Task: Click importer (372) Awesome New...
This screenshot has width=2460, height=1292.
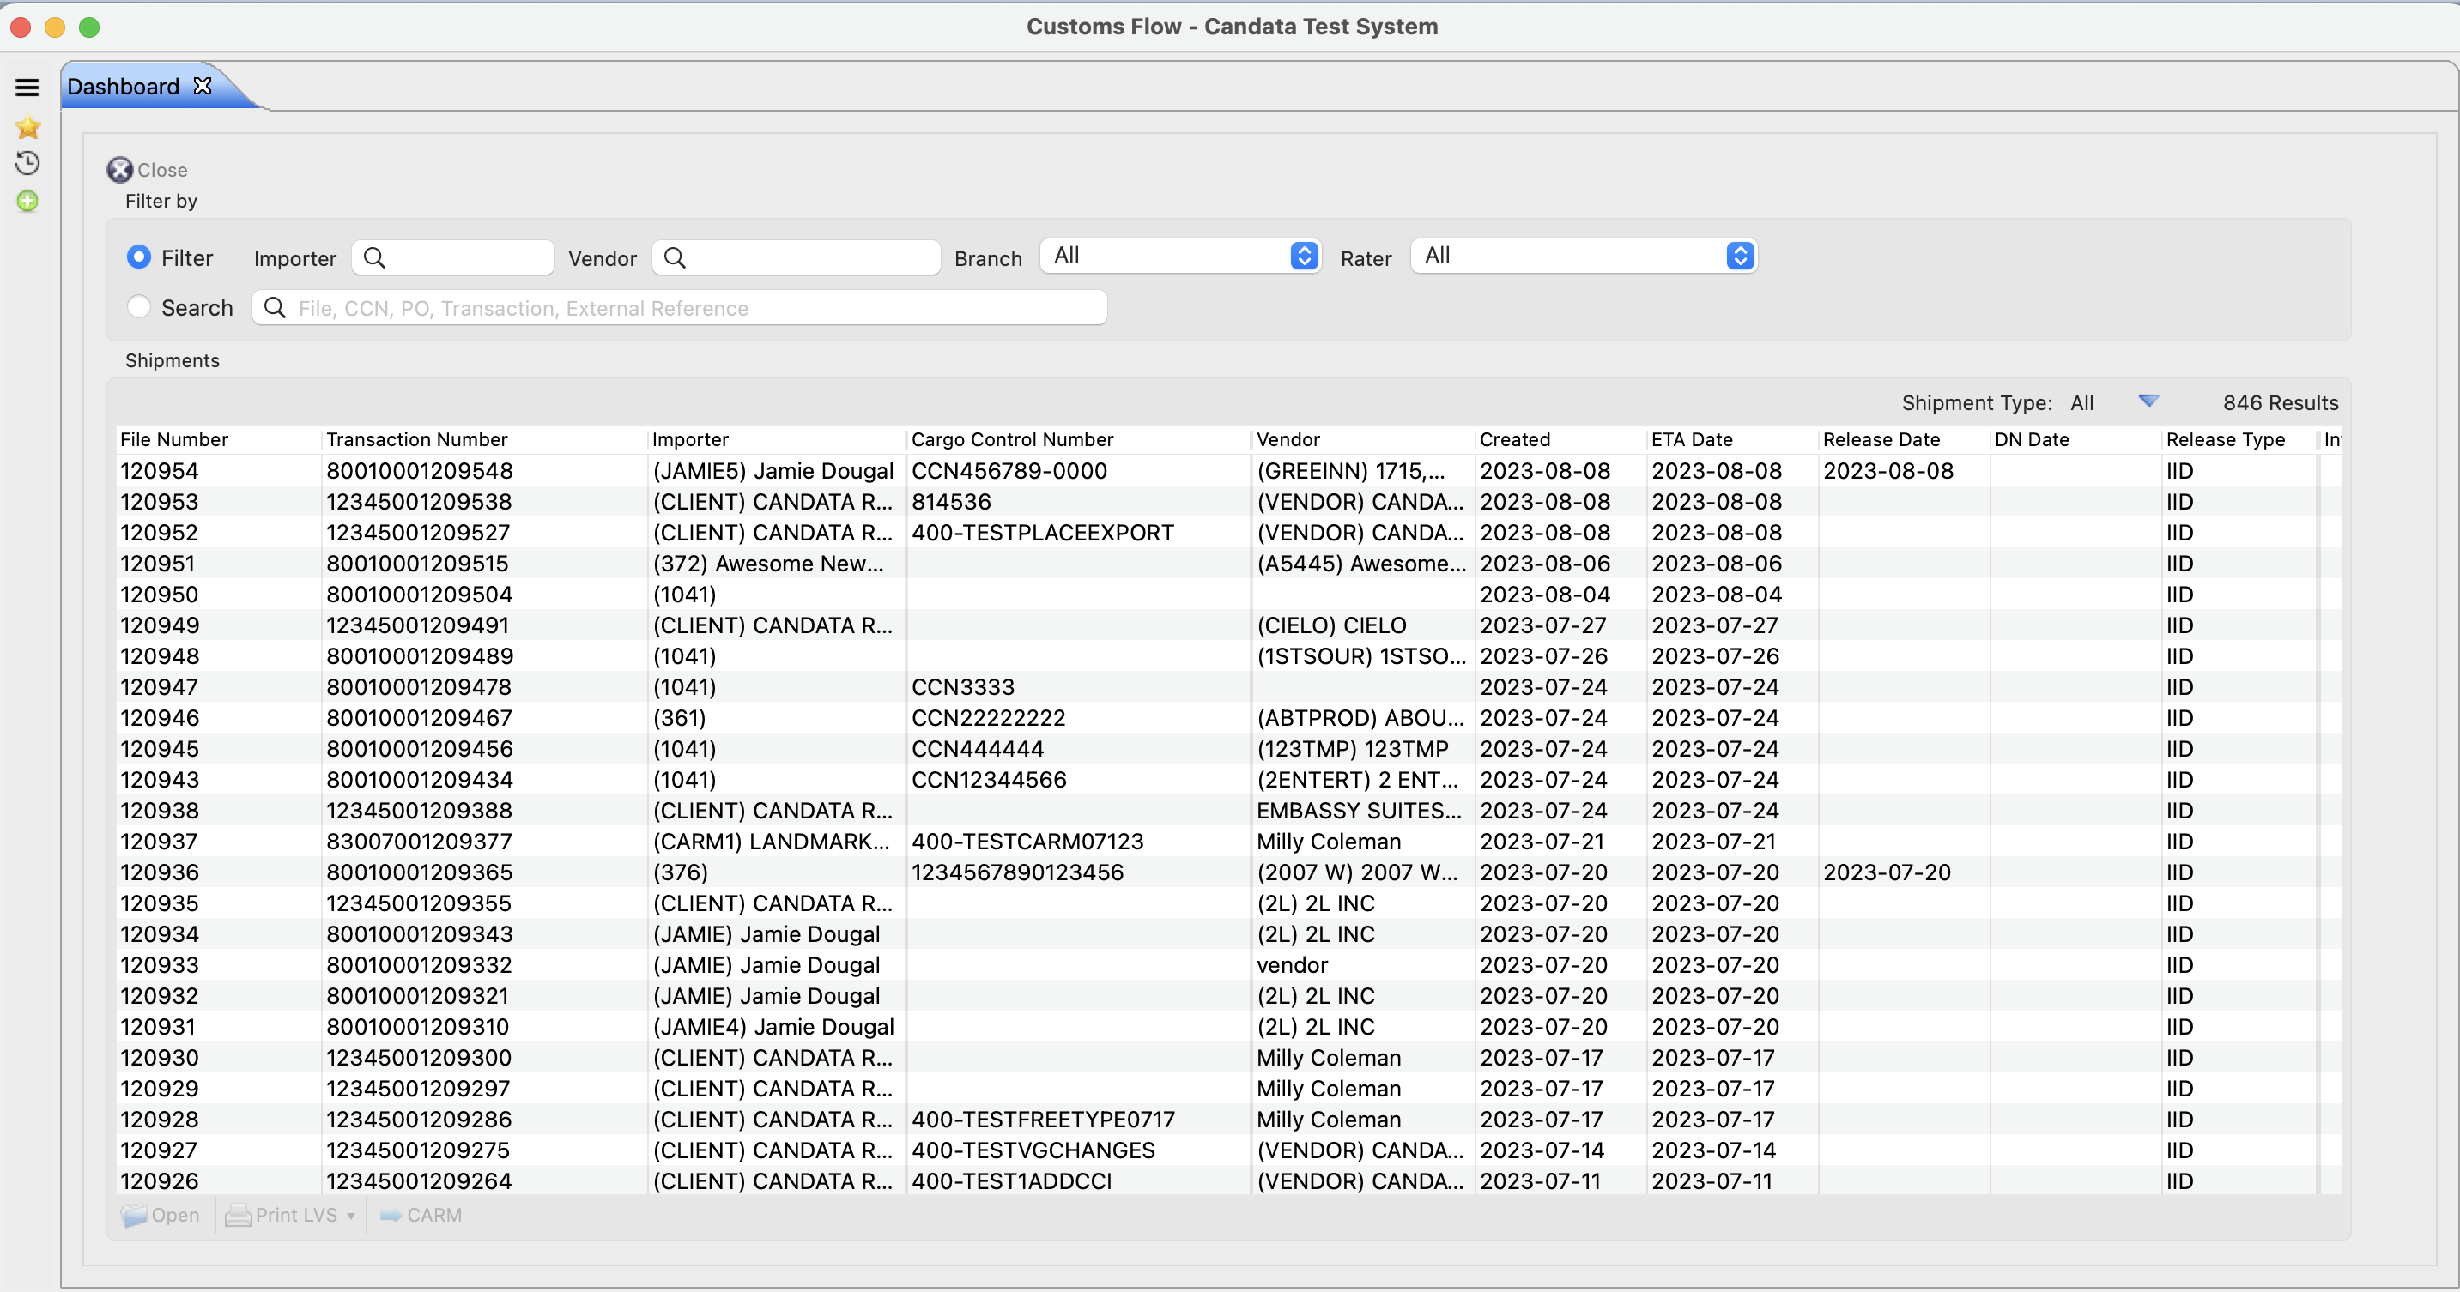Action: 768,563
